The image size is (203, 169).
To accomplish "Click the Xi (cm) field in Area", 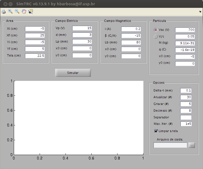I will pyautogui.click(x=35, y=29).
